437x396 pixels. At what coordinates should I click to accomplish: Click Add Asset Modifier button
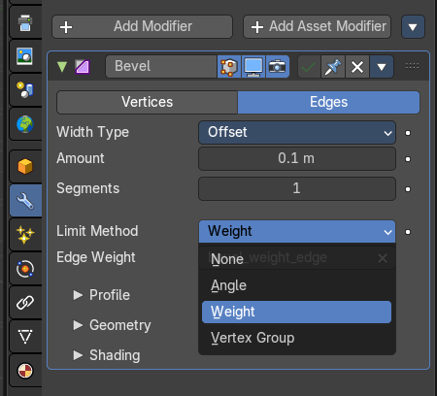pos(317,26)
